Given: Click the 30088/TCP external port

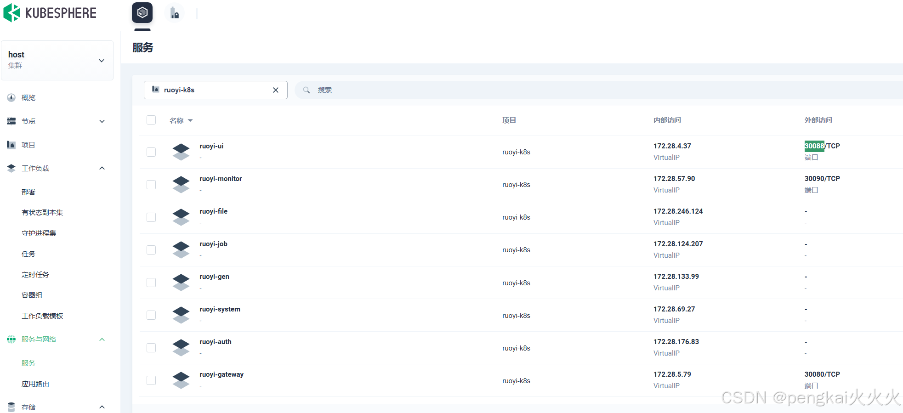Looking at the screenshot, I should pyautogui.click(x=822, y=146).
